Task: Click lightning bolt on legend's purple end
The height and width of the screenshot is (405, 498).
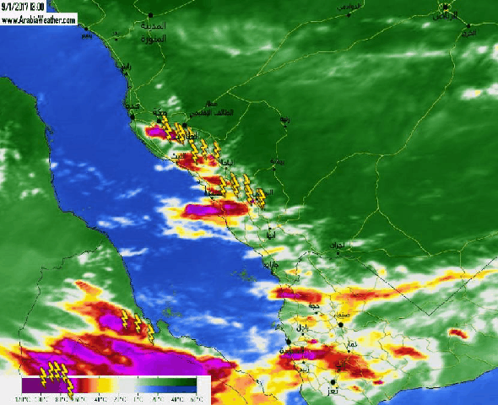Action: (44, 377)
